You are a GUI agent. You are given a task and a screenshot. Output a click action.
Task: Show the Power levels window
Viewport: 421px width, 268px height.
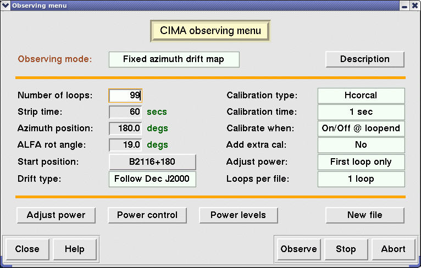(x=238, y=215)
